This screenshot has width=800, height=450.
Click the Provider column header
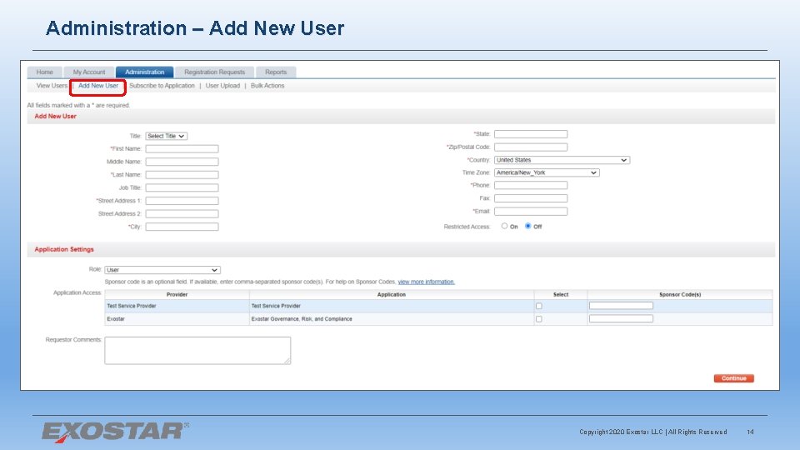point(177,294)
